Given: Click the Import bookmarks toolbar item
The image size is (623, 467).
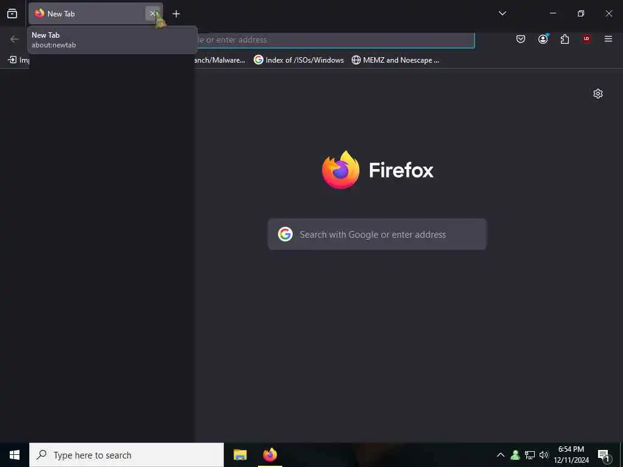Looking at the screenshot, I should 18,60.
